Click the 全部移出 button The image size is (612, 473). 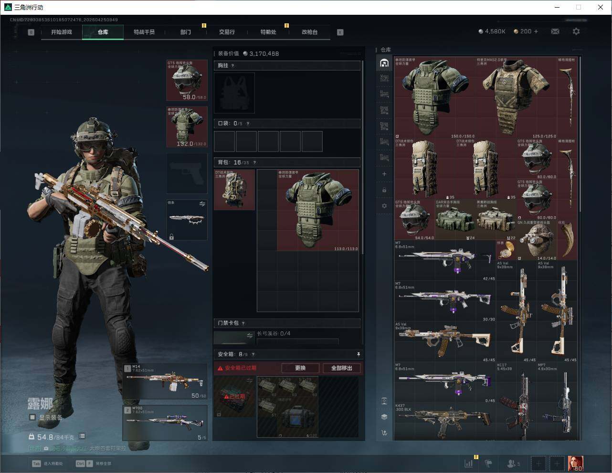[x=341, y=368]
